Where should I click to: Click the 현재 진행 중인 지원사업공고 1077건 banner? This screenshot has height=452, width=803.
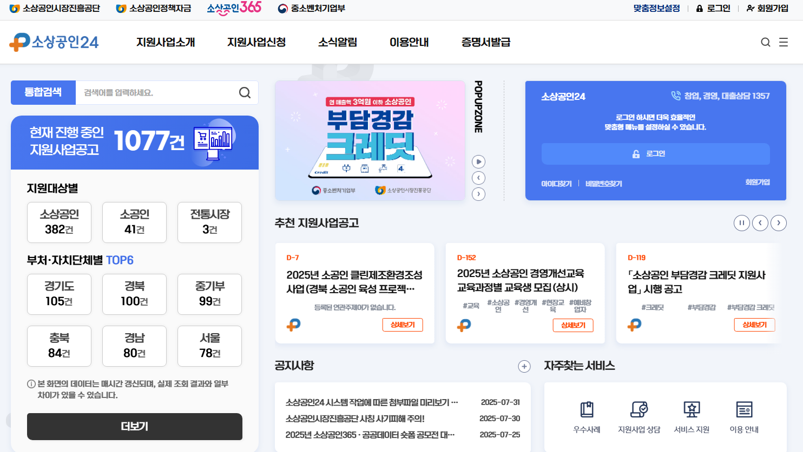click(135, 143)
